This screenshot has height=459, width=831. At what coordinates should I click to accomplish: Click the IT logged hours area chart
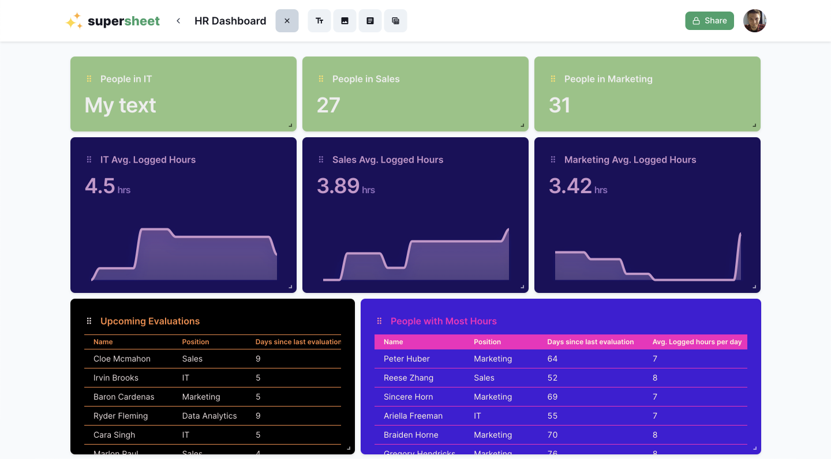point(184,254)
